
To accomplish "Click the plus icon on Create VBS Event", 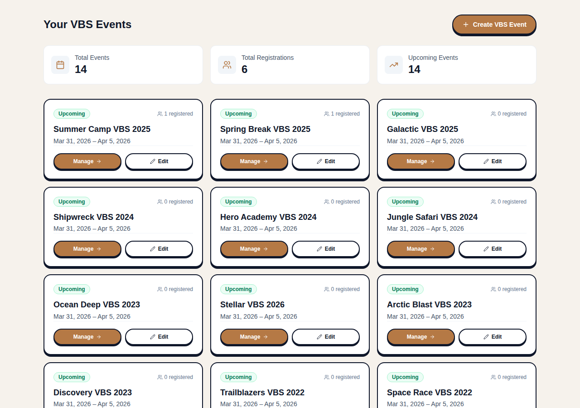I will pyautogui.click(x=466, y=24).
